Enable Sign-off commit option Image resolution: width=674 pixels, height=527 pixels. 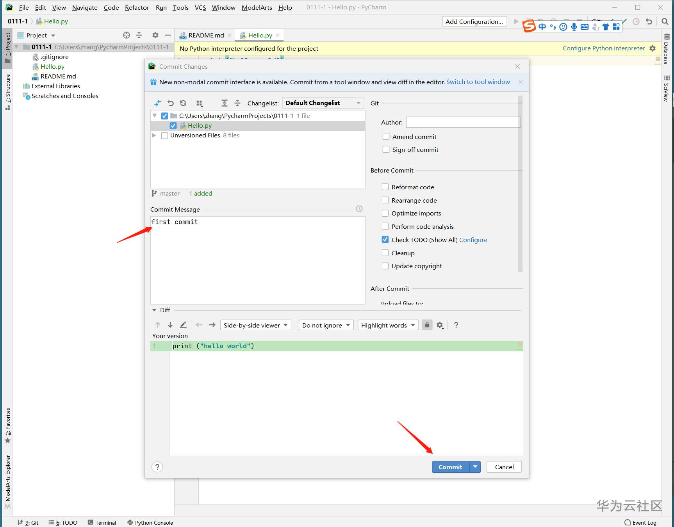coord(386,149)
